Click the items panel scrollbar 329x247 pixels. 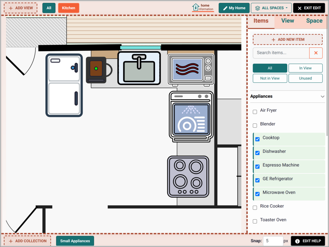pos(327,76)
